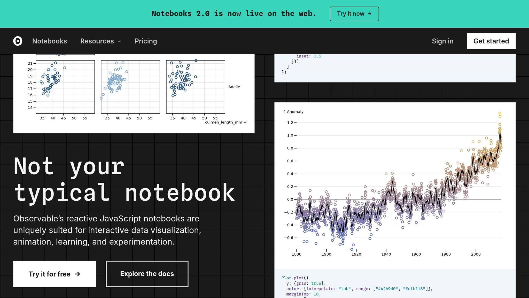Click the "inset: 0.5" code line
Image resolution: width=529 pixels, height=298 pixels.
pyautogui.click(x=309, y=56)
